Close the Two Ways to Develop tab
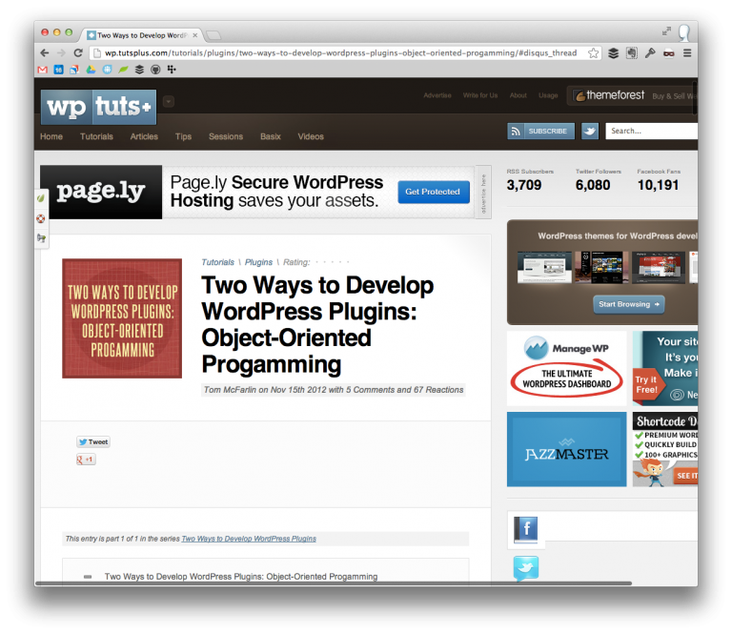The width and height of the screenshot is (732, 634). (194, 35)
